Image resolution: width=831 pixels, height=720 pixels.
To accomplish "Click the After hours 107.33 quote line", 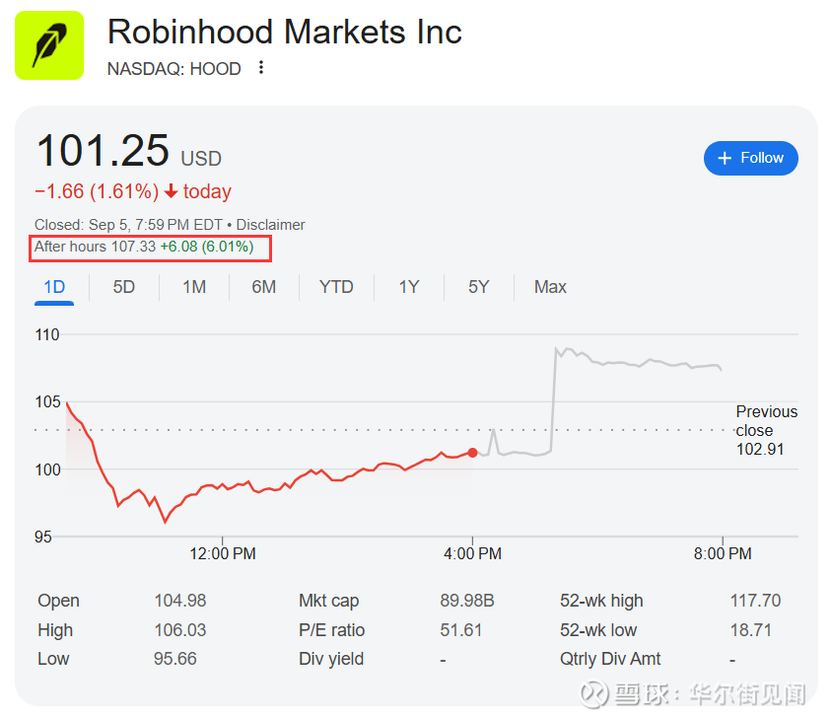I will point(144,247).
